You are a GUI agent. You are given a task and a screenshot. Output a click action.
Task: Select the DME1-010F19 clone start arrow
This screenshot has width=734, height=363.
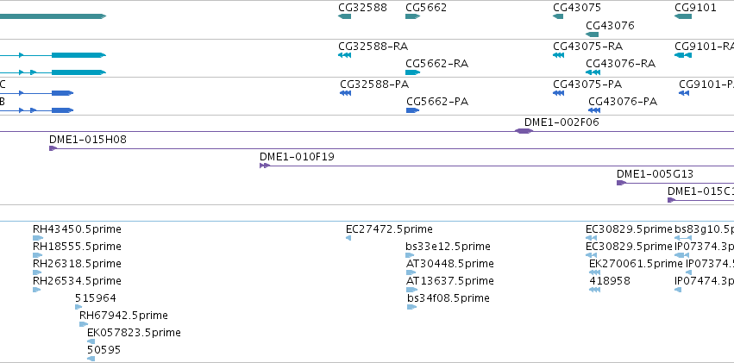(x=265, y=166)
